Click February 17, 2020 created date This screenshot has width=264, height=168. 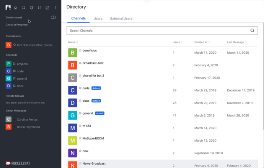[207, 78]
